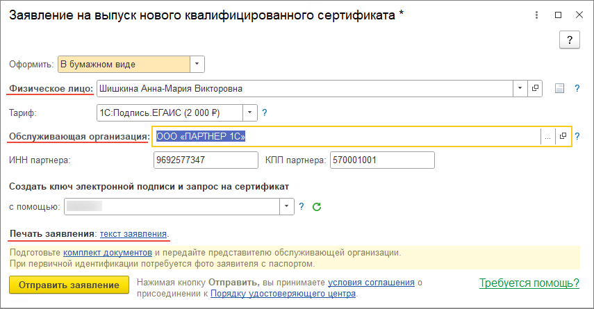594x309 pixels.
Task: Open the текст заявления link
Action: coord(133,233)
